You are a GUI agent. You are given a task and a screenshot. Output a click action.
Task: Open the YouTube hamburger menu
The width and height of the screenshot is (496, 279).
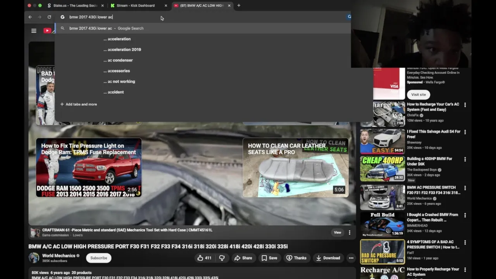34,31
